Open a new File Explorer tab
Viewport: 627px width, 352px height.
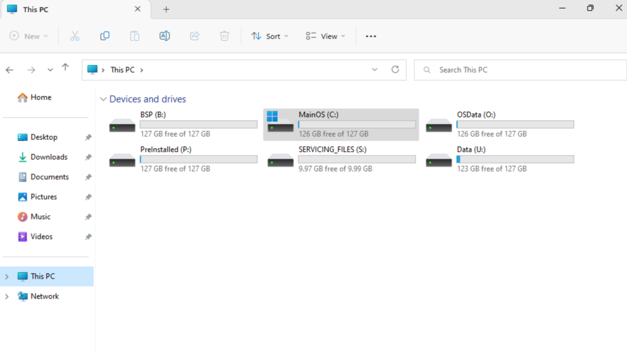pyautogui.click(x=166, y=9)
